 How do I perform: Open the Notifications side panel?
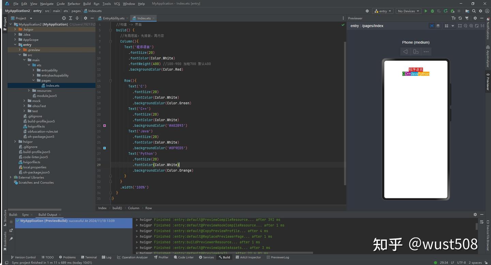[x=488, y=28]
